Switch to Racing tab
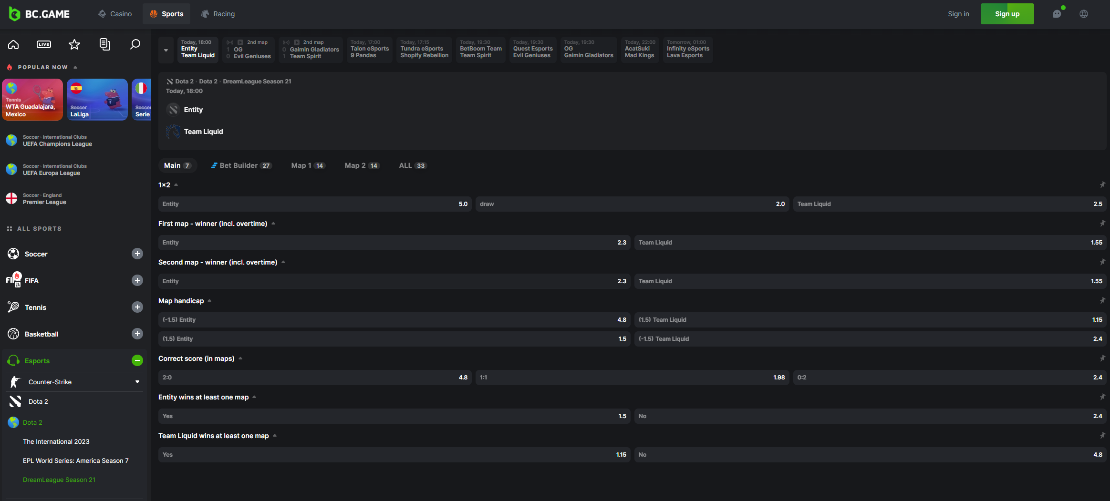Image resolution: width=1110 pixels, height=501 pixels. click(218, 14)
